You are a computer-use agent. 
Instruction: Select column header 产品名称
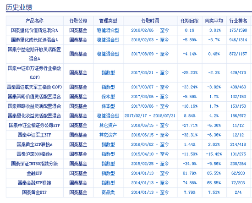[x=34, y=21]
